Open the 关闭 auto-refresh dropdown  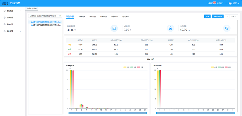click(234, 17)
